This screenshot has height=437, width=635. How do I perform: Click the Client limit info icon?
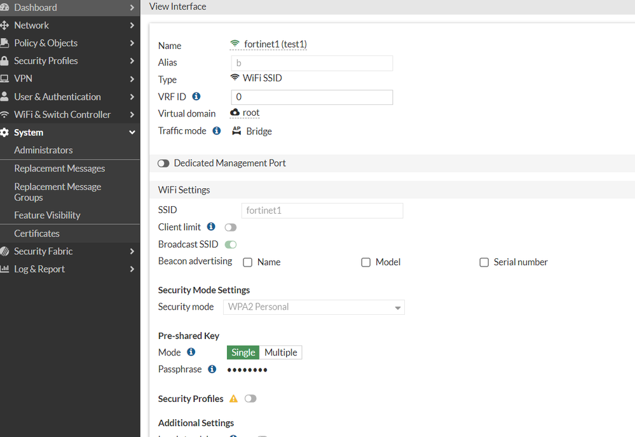(x=211, y=227)
